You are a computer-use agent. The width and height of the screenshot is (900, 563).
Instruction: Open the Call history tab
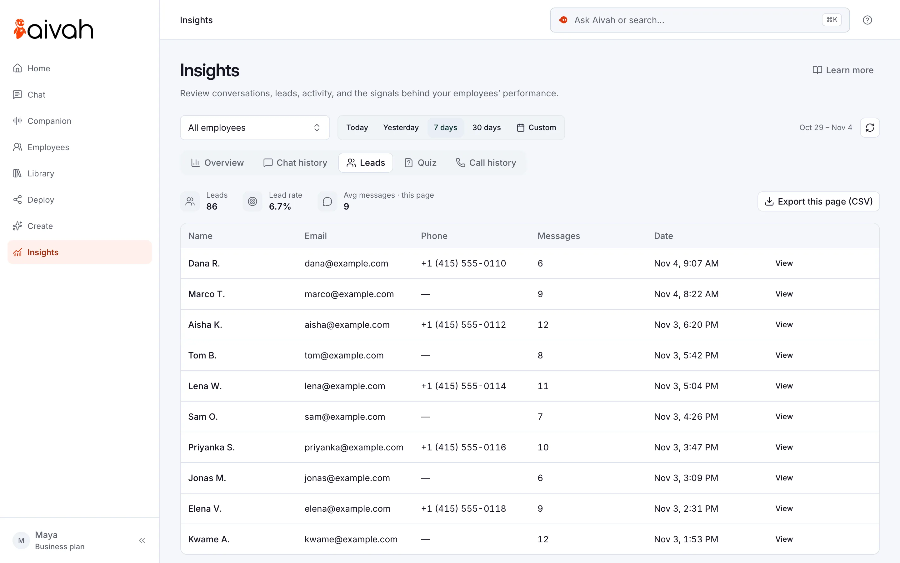(x=486, y=163)
